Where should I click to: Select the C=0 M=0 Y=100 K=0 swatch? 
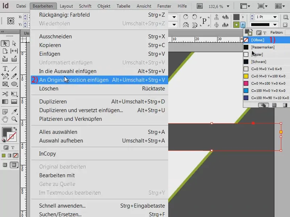pyautogui.click(x=266, y=76)
